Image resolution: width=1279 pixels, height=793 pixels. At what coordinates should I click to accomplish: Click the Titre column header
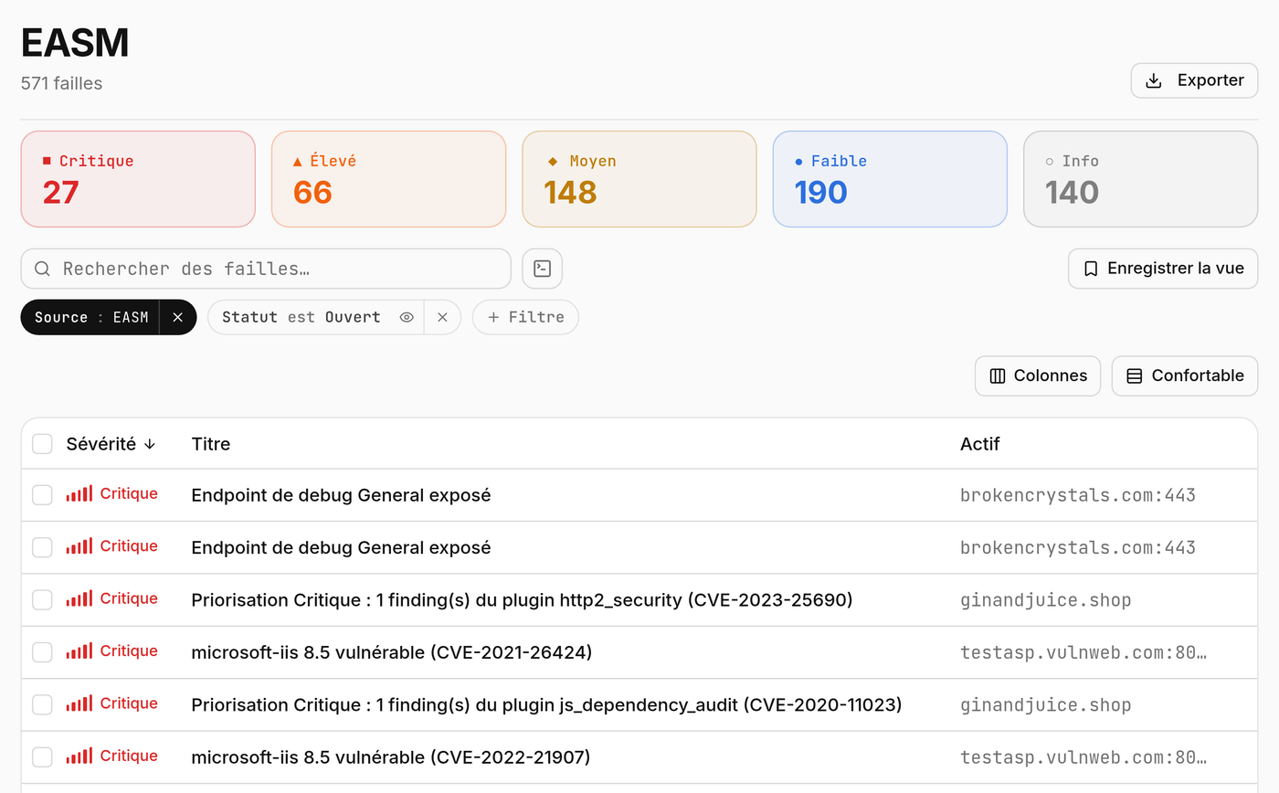click(x=211, y=444)
